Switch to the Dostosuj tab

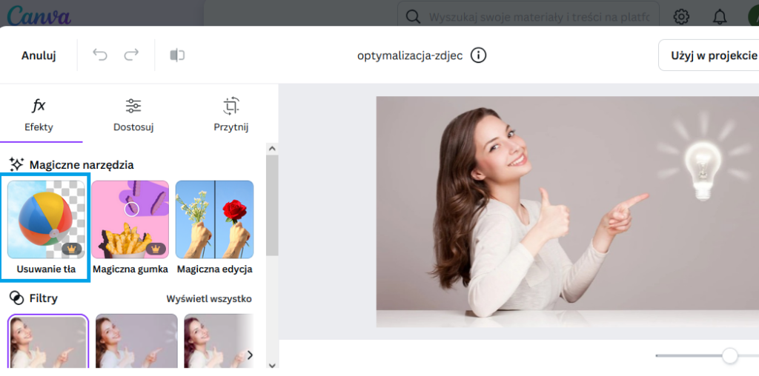[133, 115]
